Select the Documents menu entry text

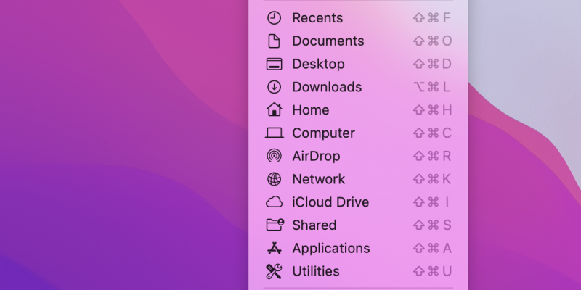coord(328,41)
